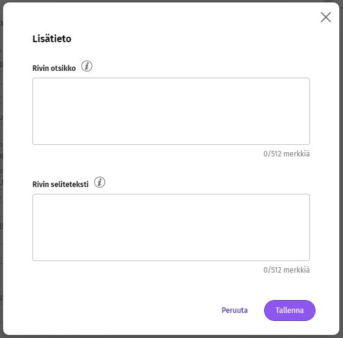Screen dimensions: 343x338
Task: Focus the Rivin seliteteksti text area
Action: click(x=171, y=227)
